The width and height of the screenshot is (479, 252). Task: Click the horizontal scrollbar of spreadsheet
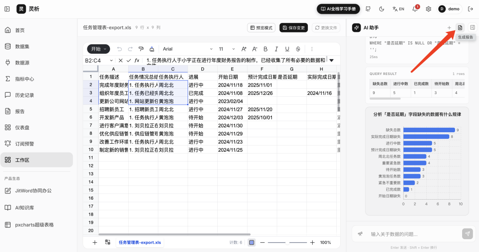[174, 235]
